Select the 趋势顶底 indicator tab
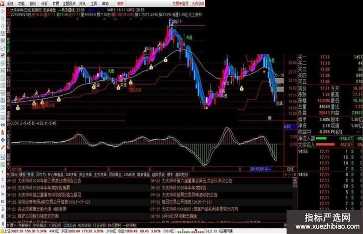The width and height of the screenshot is (363, 234). tap(158, 175)
